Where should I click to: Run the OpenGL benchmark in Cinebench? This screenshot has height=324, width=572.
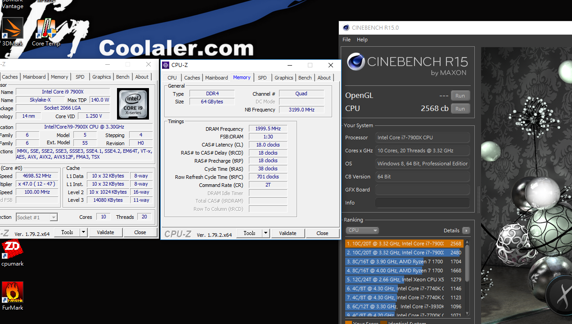tap(460, 96)
